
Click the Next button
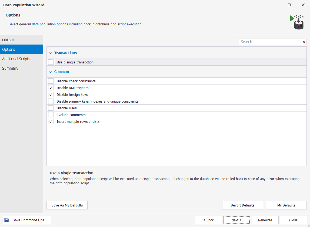click(x=236, y=220)
